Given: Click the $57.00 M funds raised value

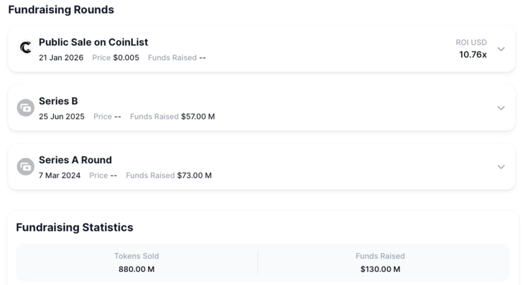Looking at the screenshot, I should pos(198,116).
